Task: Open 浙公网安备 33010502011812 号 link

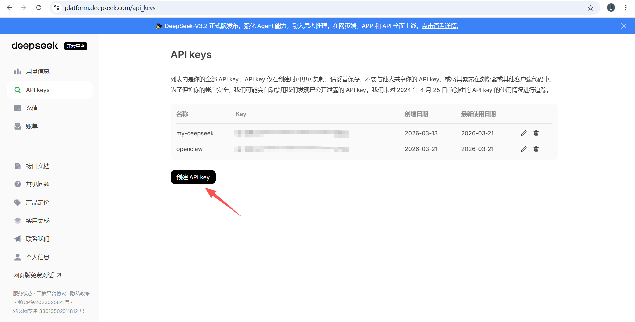Action: pyautogui.click(x=49, y=311)
